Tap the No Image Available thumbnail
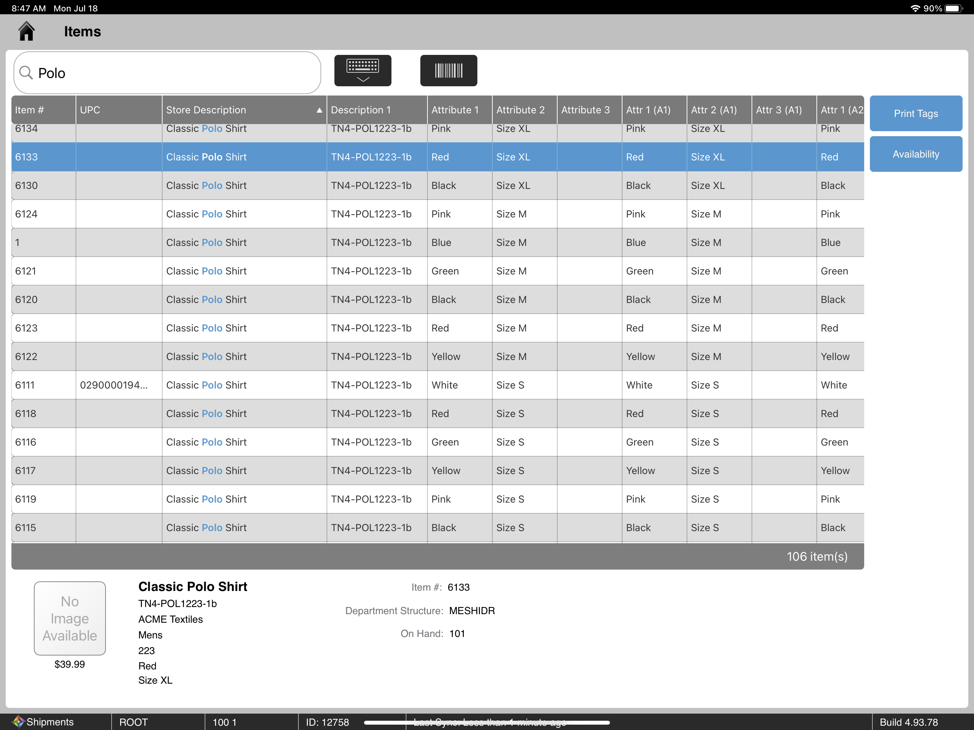 (x=70, y=618)
